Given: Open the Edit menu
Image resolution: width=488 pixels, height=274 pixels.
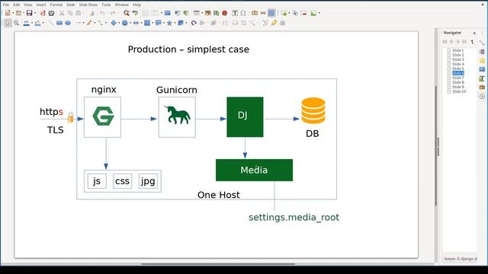Looking at the screenshot, I should pyautogui.click(x=16, y=5).
